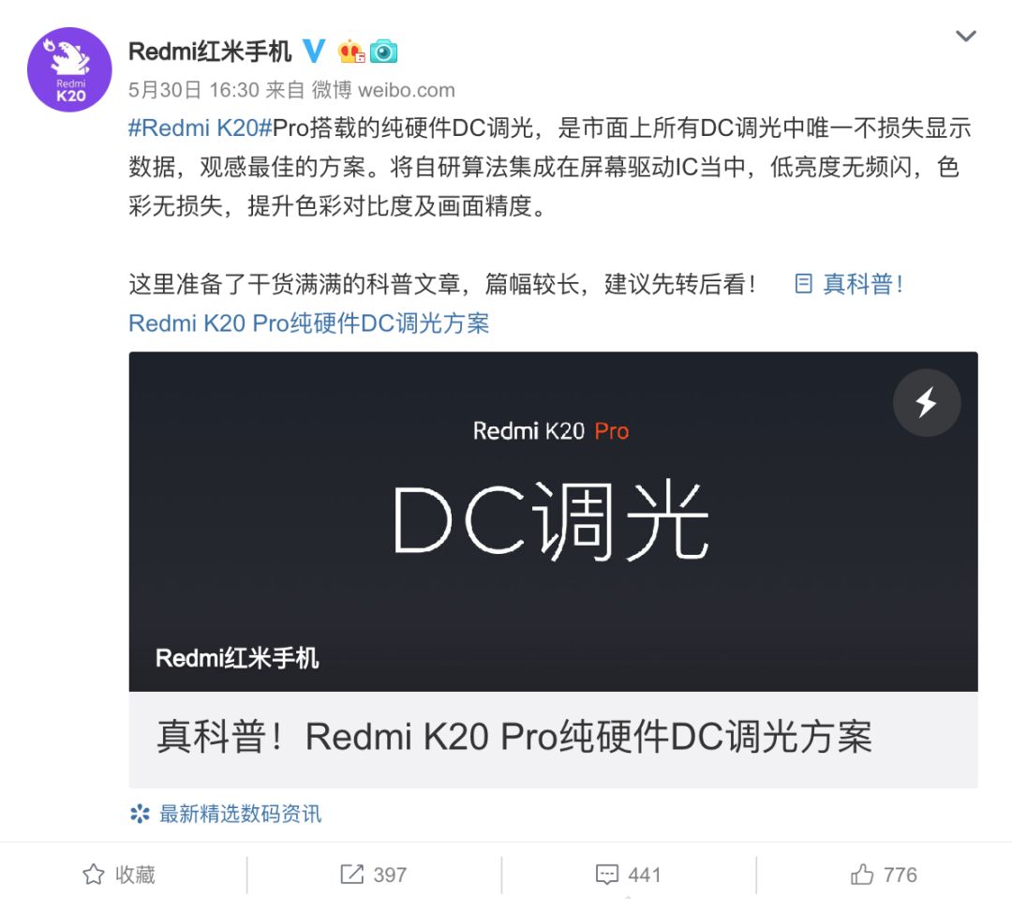Image resolution: width=1012 pixels, height=899 pixels.
Task: Click the repost share icon
Action: click(x=351, y=875)
